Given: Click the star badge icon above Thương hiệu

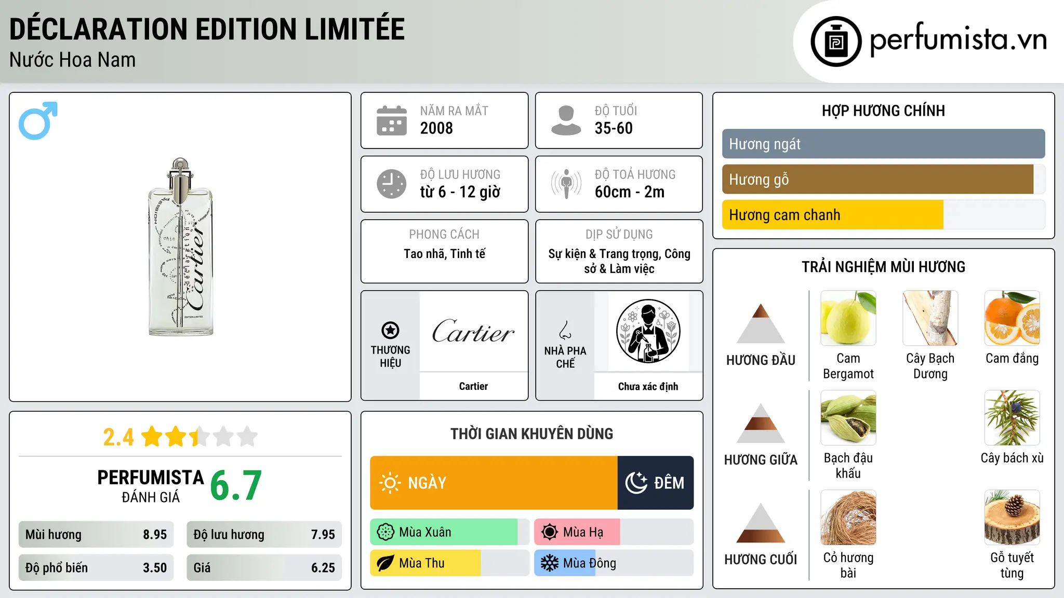Looking at the screenshot, I should pos(390,330).
